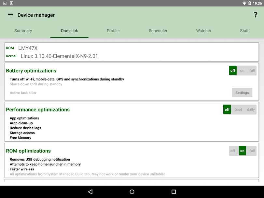Image resolution: width=264 pixels, height=198 pixels.
Task: Open help via the question mark icon
Action: (x=255, y=15)
